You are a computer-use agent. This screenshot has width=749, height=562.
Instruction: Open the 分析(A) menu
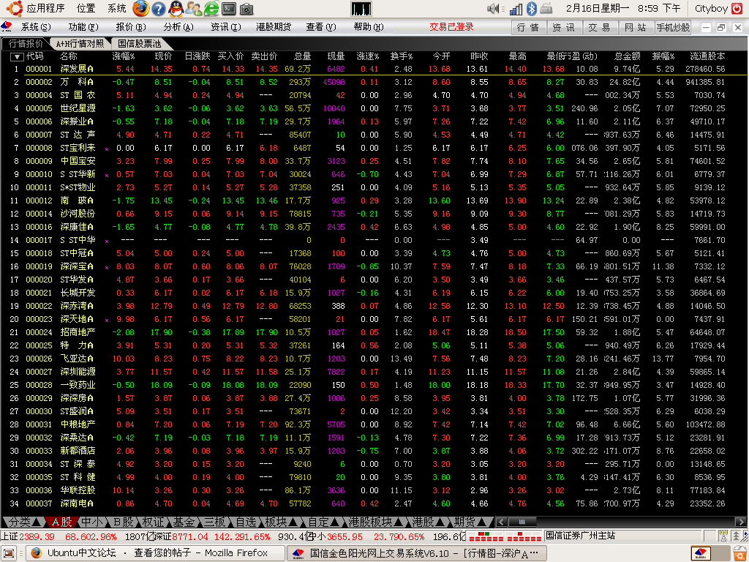tap(178, 27)
